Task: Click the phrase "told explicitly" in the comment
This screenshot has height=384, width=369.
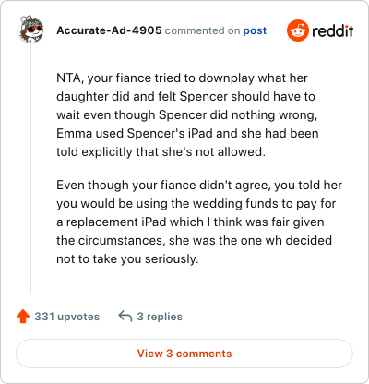Action: point(94,152)
